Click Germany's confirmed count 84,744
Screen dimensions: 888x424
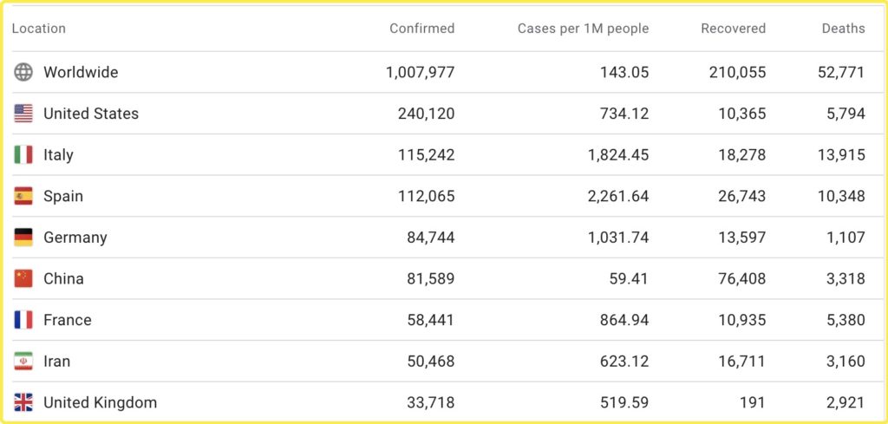[x=430, y=238]
